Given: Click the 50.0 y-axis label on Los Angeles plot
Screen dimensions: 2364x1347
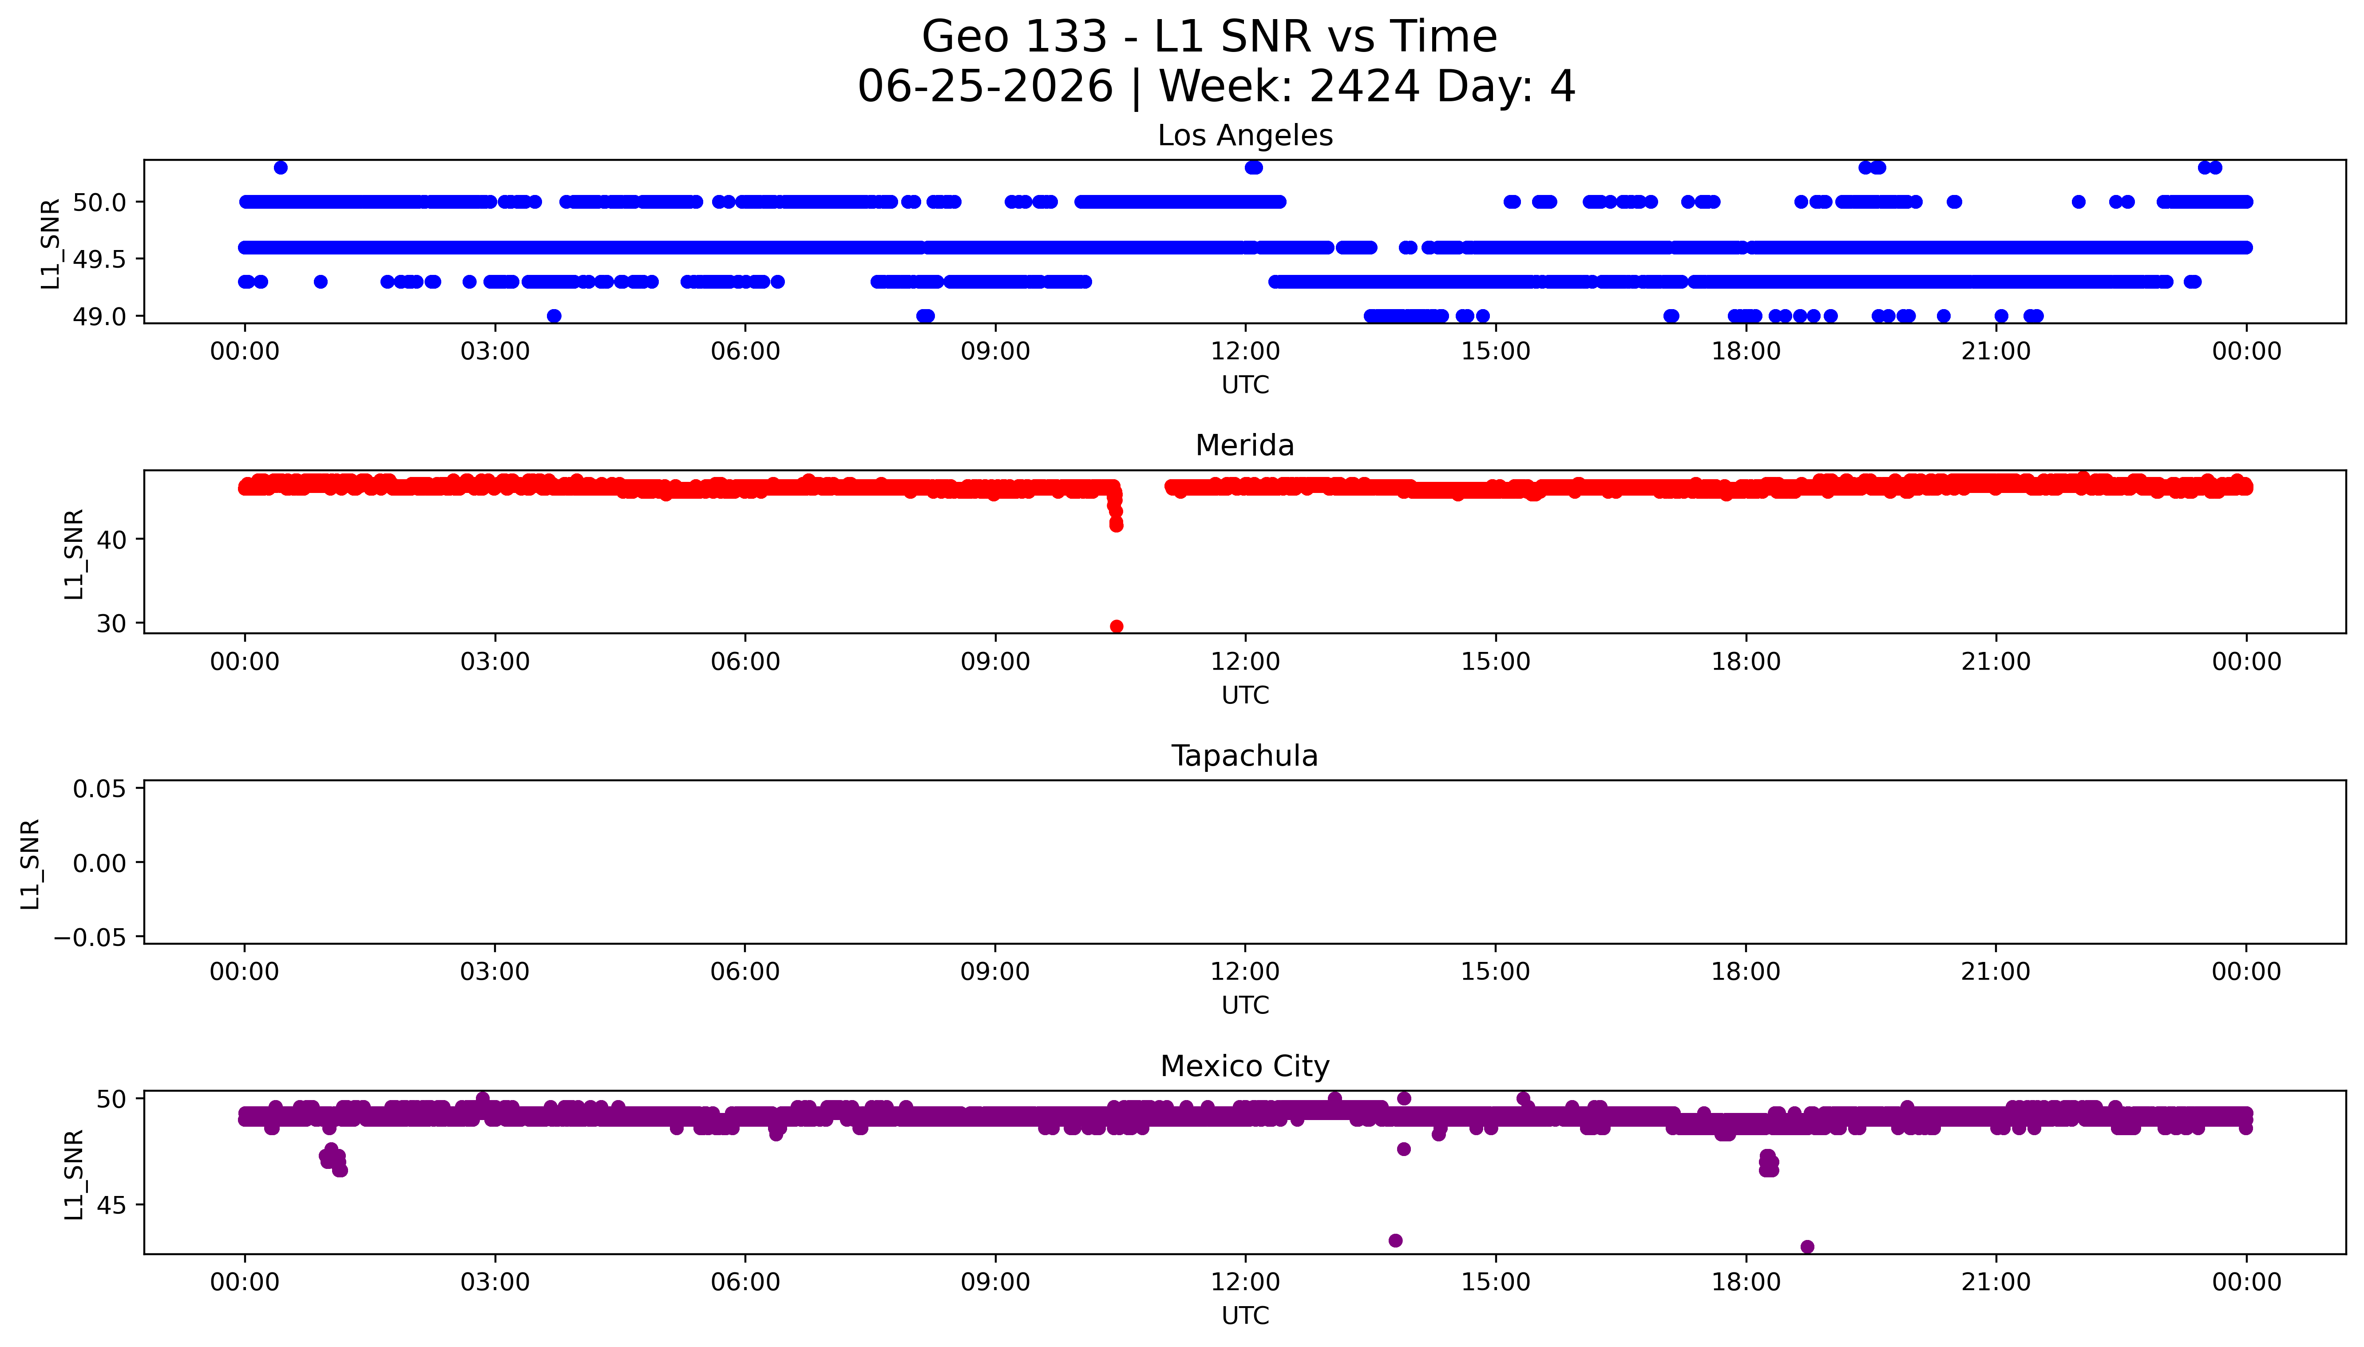Looking at the screenshot, I should (x=100, y=203).
